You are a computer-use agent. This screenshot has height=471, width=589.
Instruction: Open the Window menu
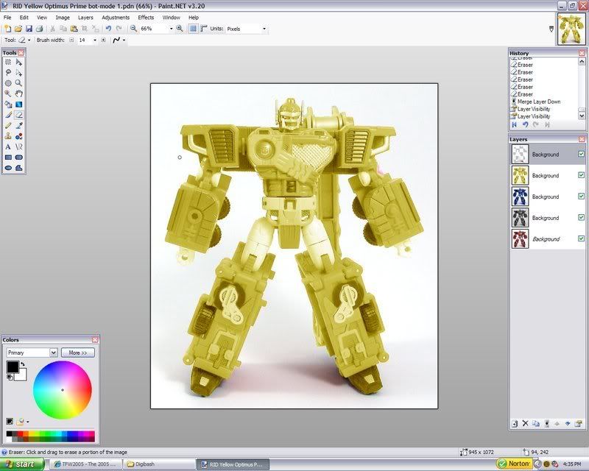coord(171,17)
